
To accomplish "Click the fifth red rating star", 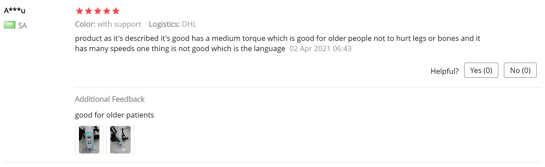I will click(x=116, y=11).
